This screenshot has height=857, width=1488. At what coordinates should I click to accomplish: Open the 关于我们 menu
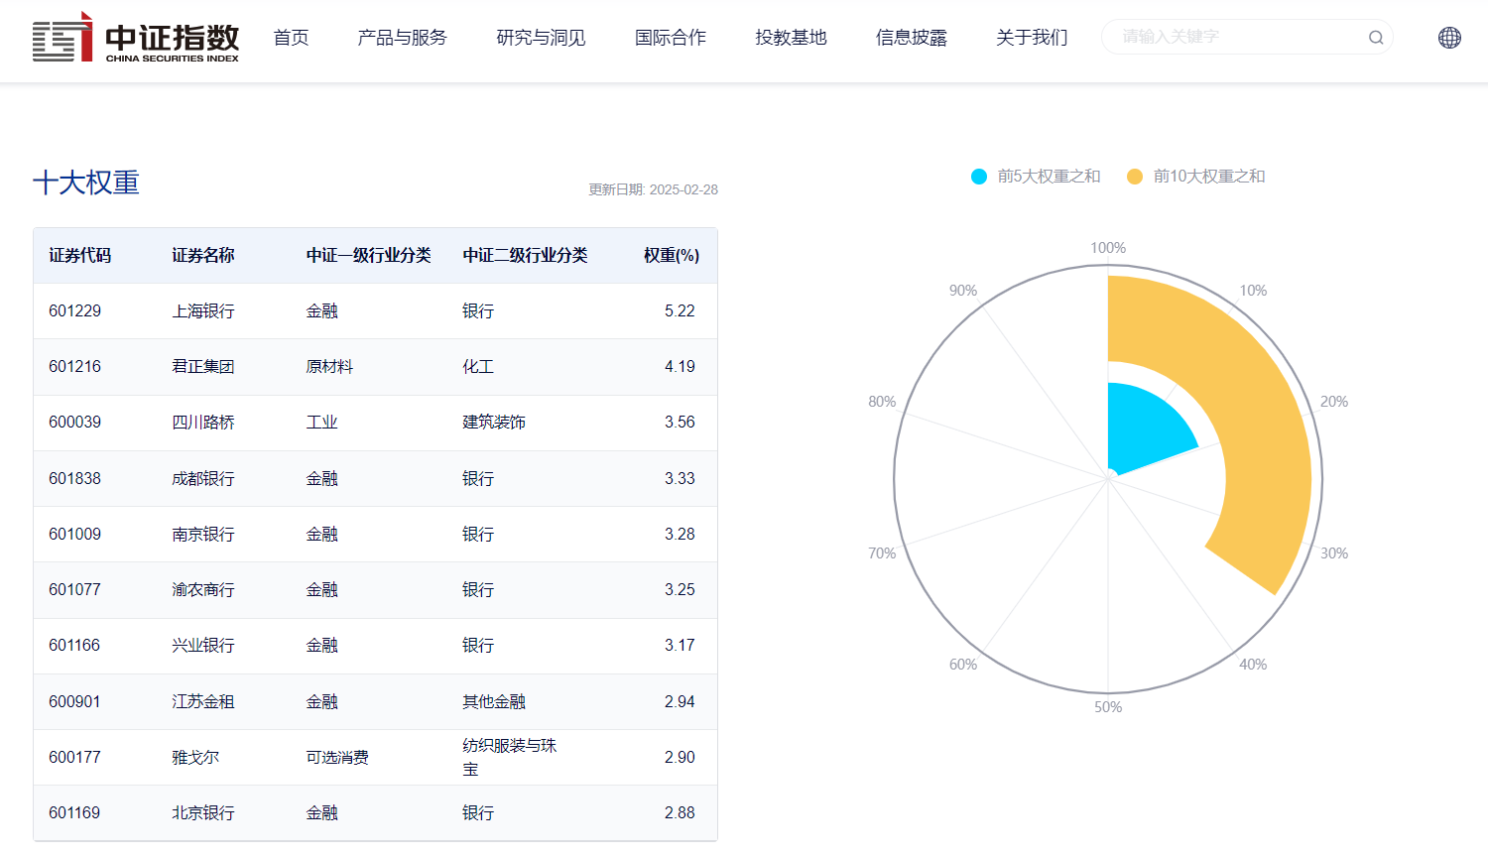click(x=1032, y=37)
